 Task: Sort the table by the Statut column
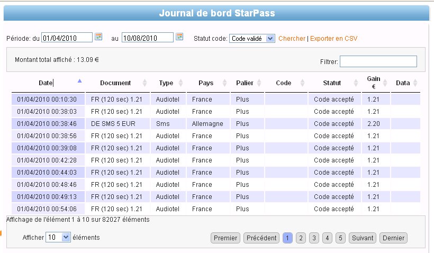pos(334,83)
